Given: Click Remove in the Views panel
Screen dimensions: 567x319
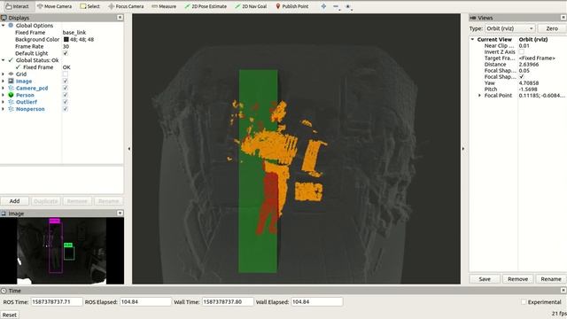Looking at the screenshot, I should [x=517, y=279].
